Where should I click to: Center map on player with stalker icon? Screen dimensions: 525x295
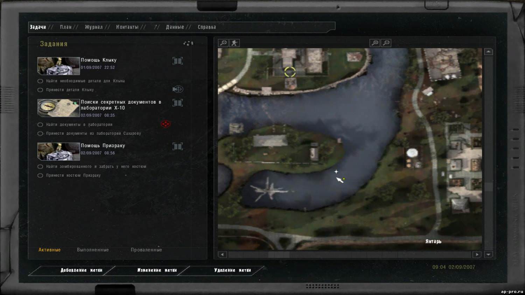pyautogui.click(x=234, y=43)
